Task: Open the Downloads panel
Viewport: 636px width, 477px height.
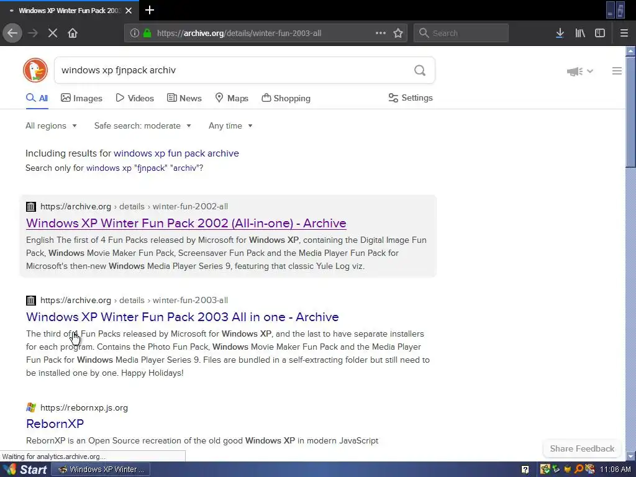Action: pos(560,33)
